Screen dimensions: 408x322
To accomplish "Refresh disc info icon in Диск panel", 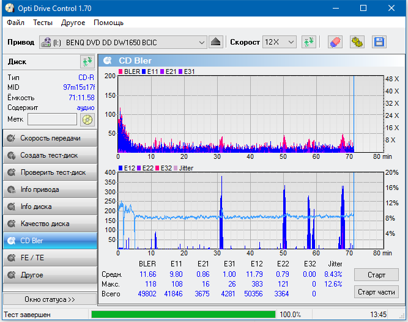I will tap(87, 62).
